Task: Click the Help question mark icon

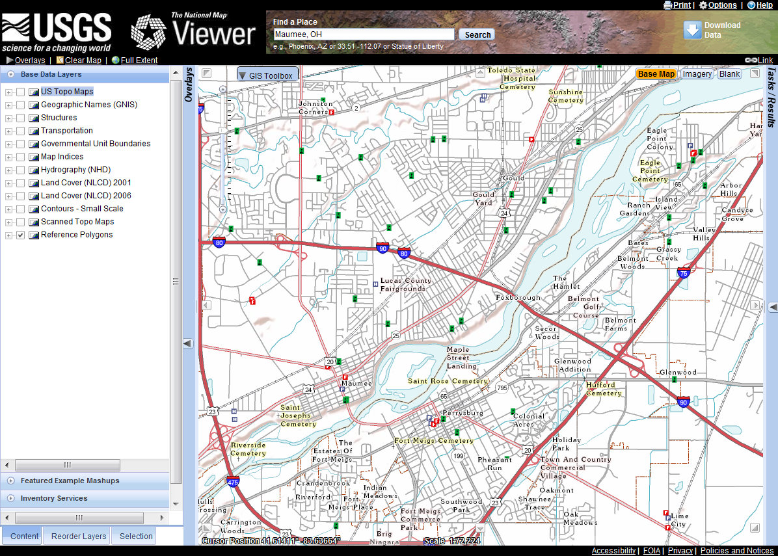Action: coord(751,5)
